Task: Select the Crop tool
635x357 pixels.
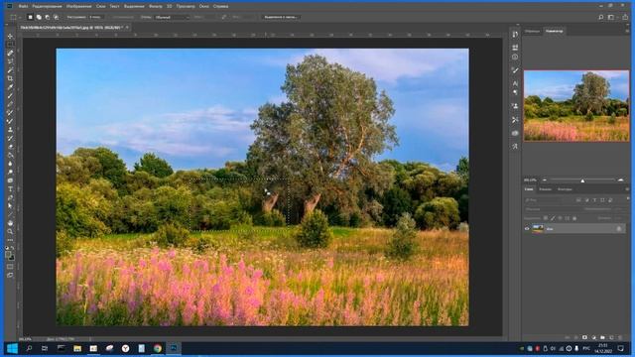Action: (x=10, y=78)
